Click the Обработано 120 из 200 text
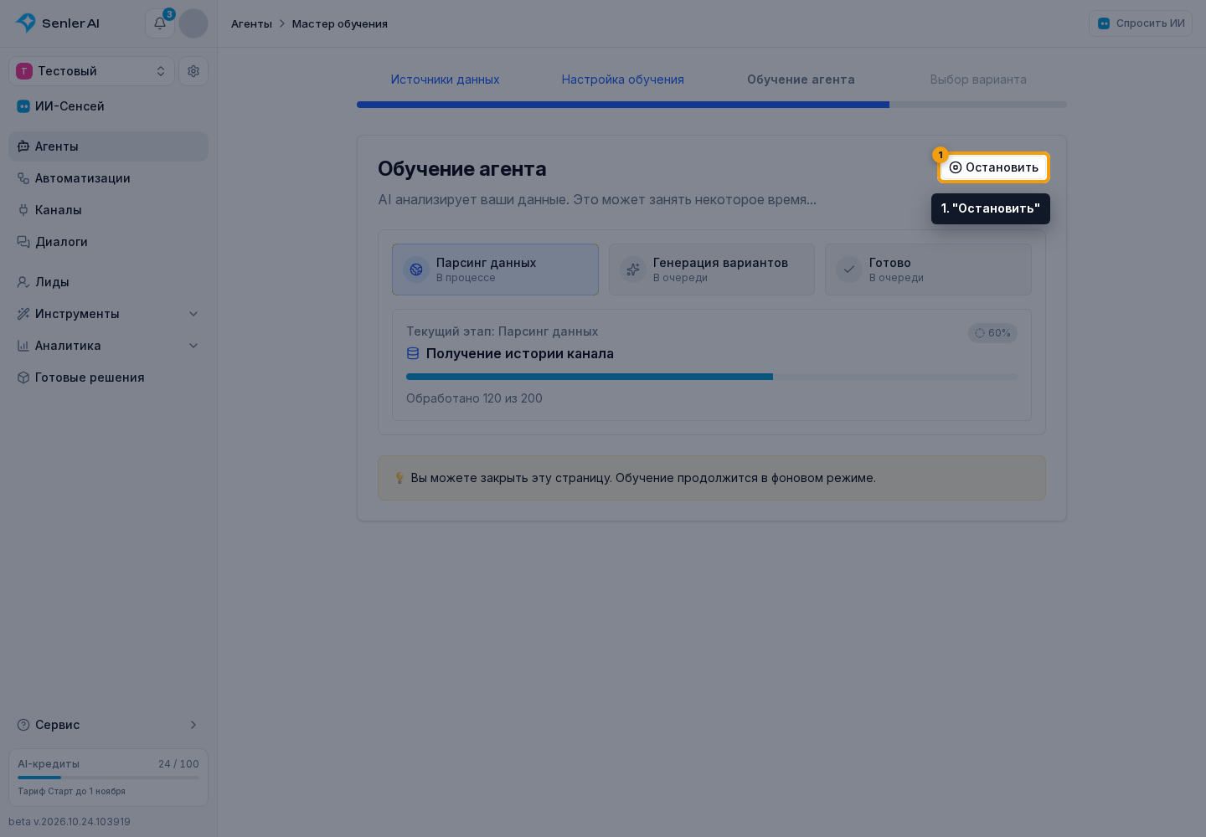 (474, 398)
